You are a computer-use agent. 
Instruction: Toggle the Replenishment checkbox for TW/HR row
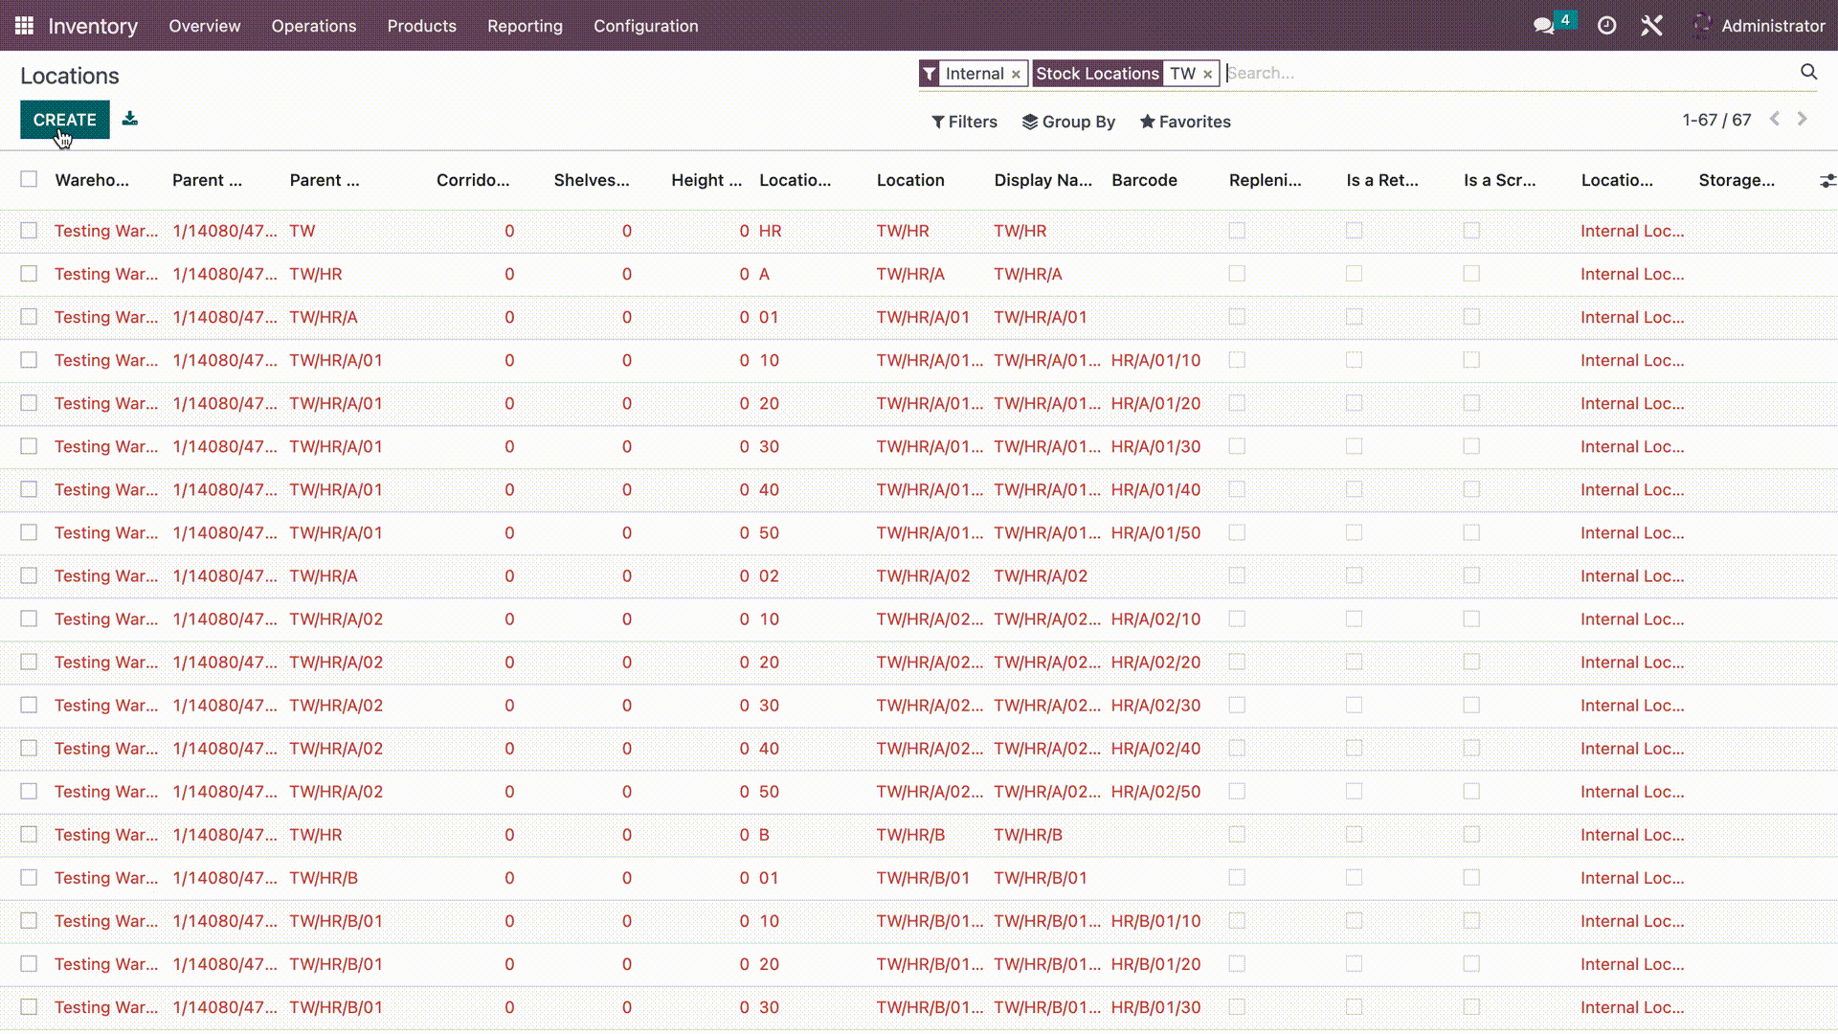[1237, 231]
